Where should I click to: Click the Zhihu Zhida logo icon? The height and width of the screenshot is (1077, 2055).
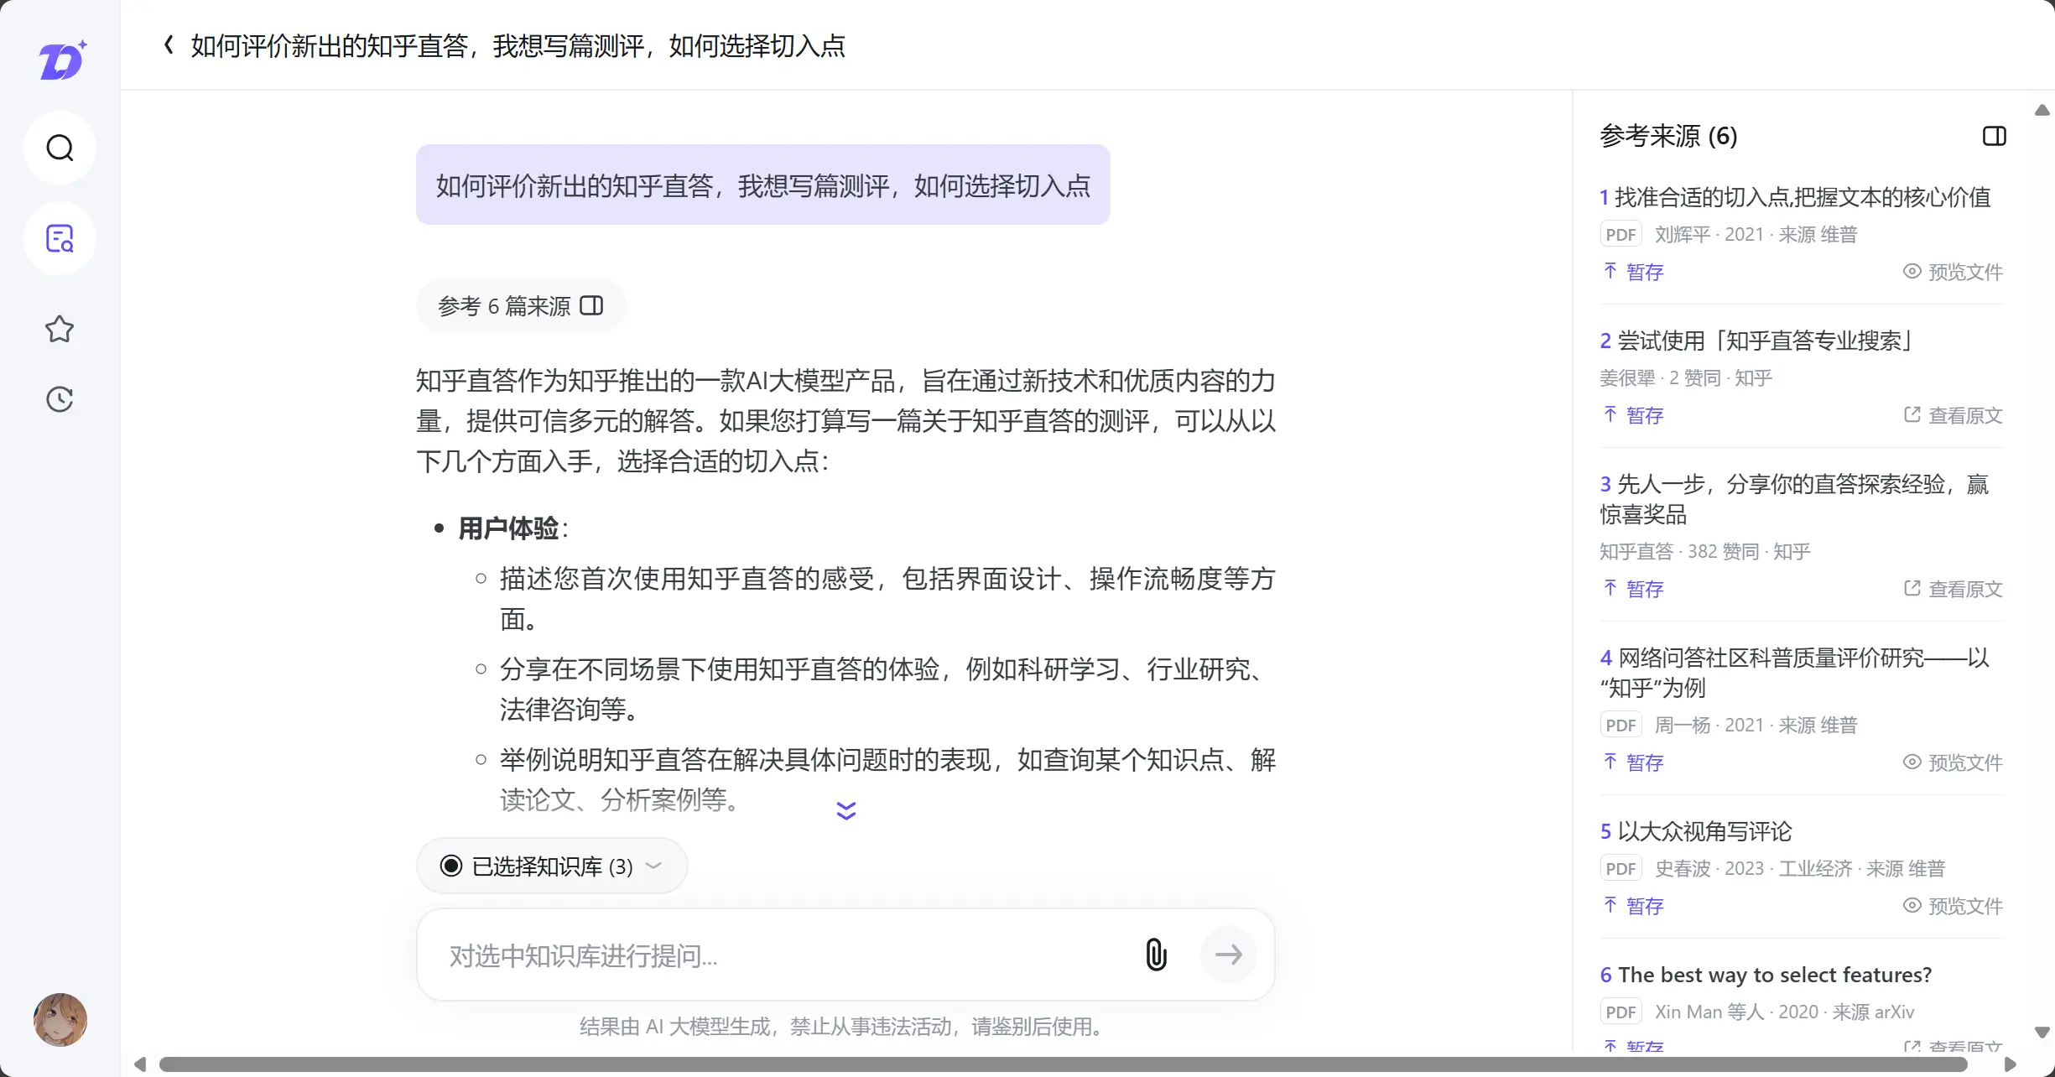(62, 60)
